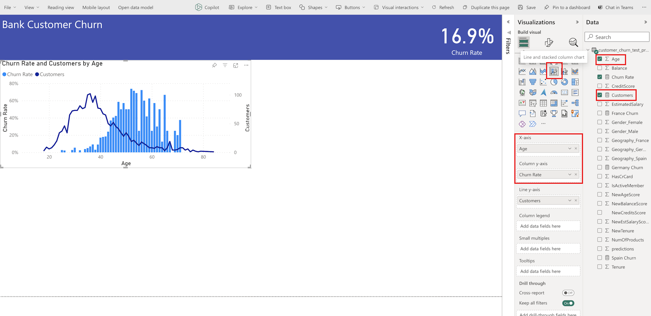Image resolution: width=651 pixels, height=316 pixels.
Task: Click Open data model
Action: (x=136, y=7)
